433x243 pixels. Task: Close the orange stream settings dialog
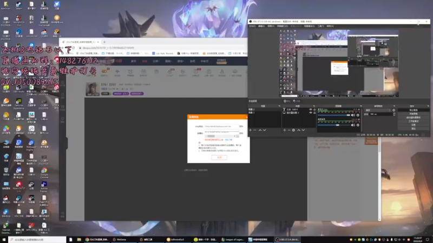pyautogui.click(x=247, y=117)
